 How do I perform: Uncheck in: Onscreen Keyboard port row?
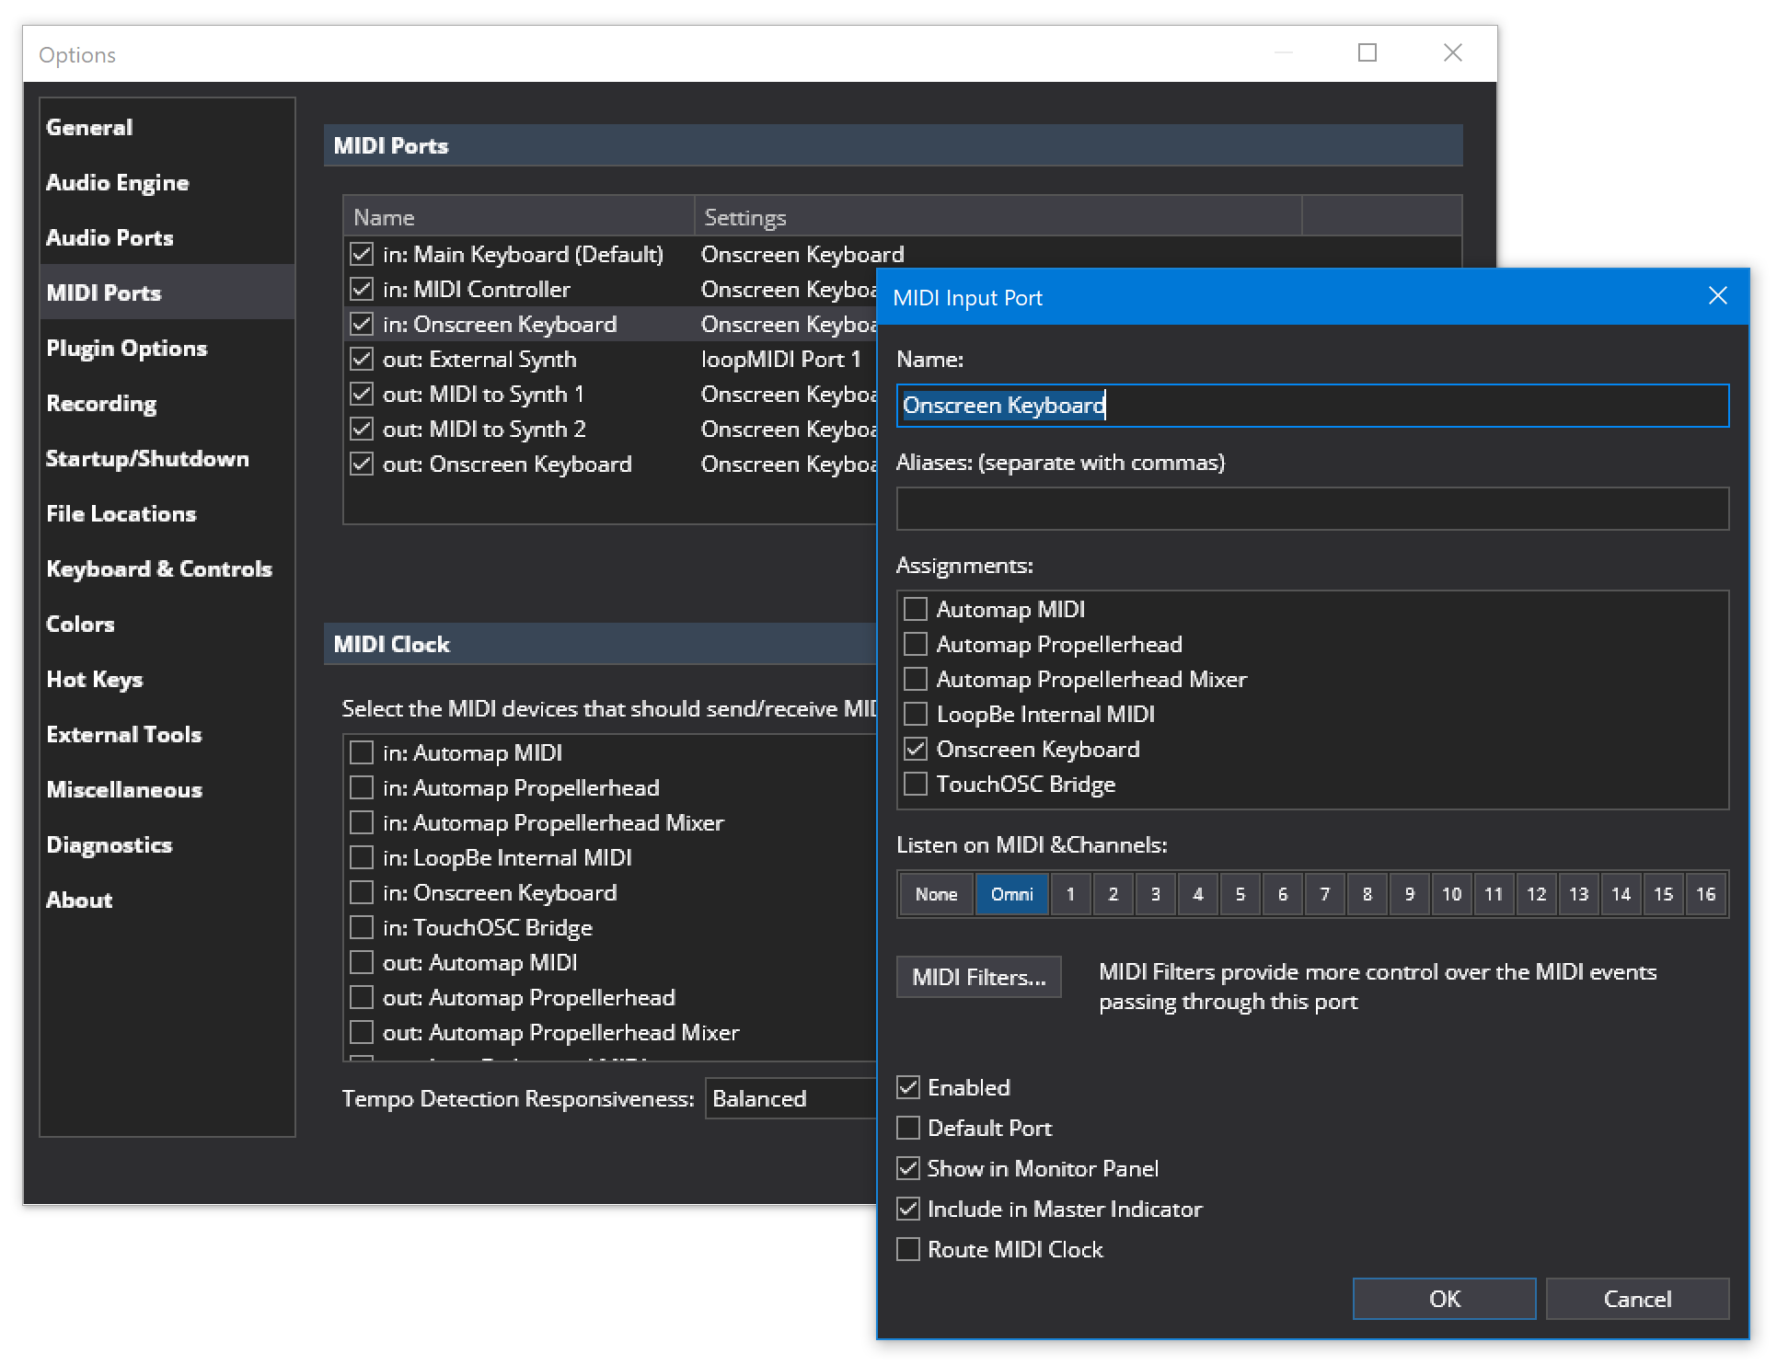pos(362,324)
